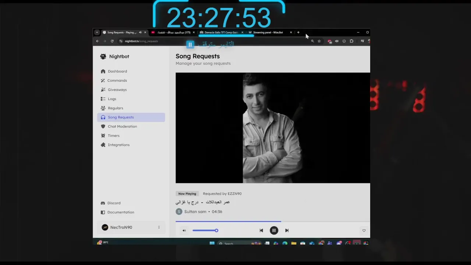
Task: Click the speaker browser extension icon
Action: (336, 41)
